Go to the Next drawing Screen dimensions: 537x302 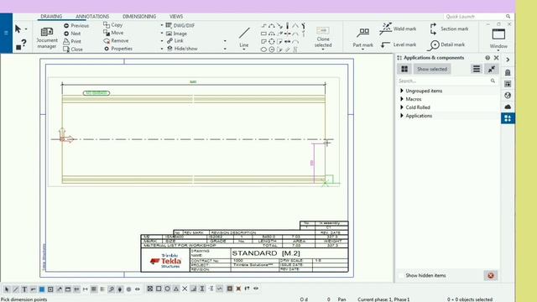tap(72, 34)
